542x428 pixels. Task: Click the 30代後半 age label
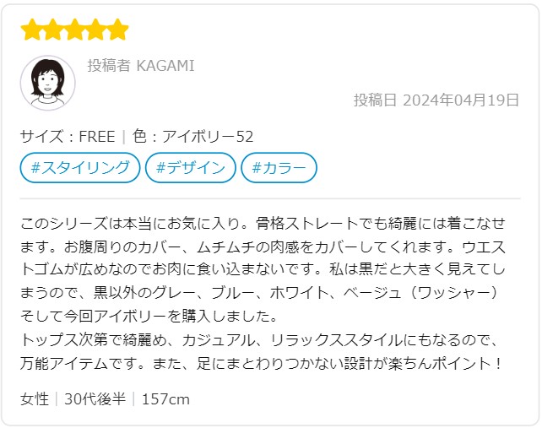click(95, 399)
